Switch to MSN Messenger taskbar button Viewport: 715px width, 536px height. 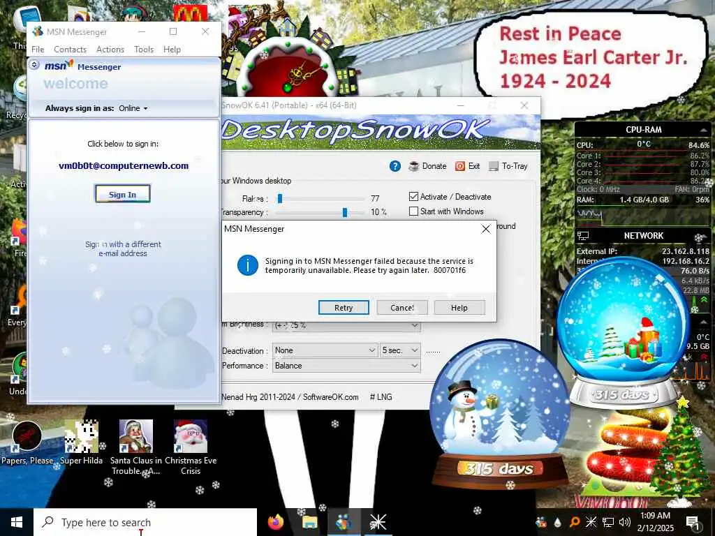pos(344,522)
